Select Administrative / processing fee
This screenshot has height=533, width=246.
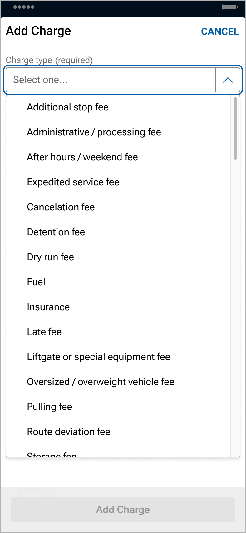tap(94, 132)
